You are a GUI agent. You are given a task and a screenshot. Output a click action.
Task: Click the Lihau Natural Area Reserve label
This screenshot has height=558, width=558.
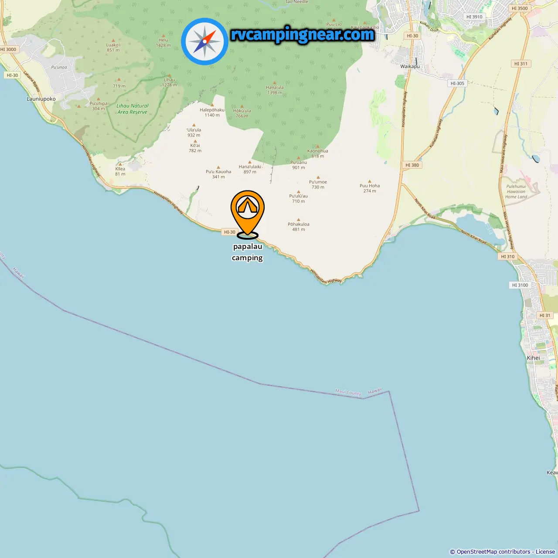(133, 109)
